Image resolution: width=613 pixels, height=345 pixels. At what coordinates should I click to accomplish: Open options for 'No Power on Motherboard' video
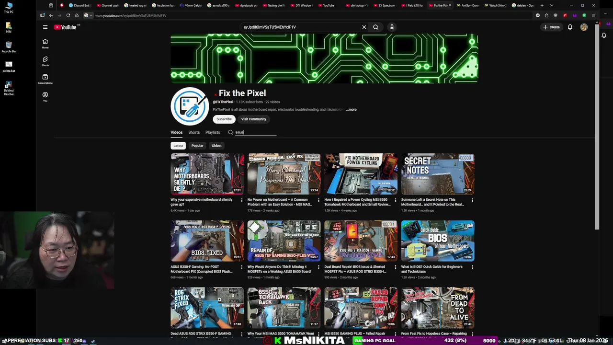point(318,200)
